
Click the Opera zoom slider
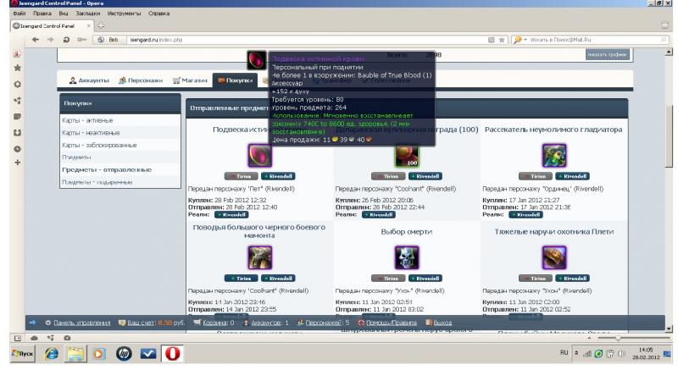click(619, 338)
